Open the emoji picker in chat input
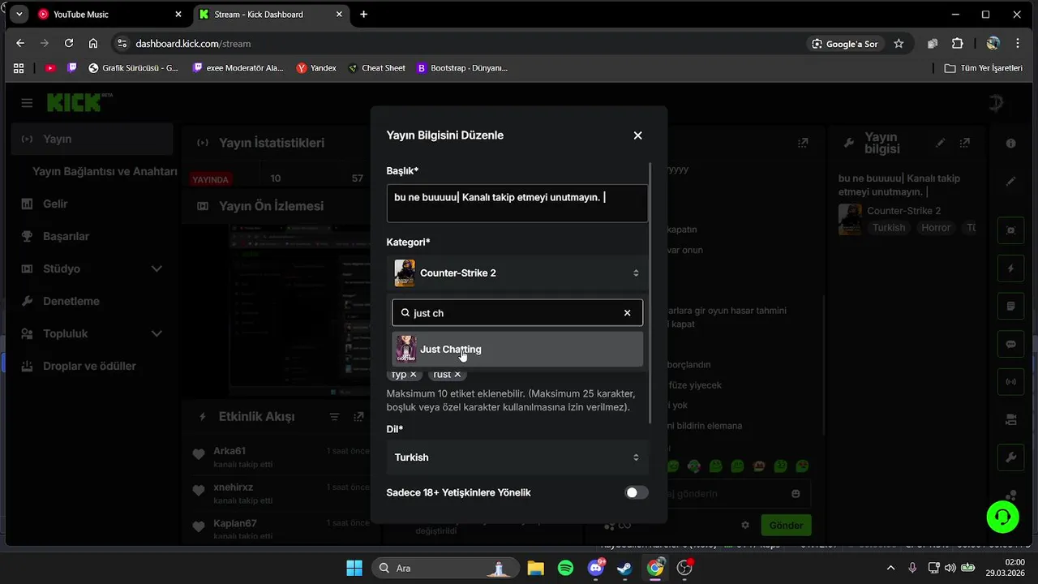The width and height of the screenshot is (1038, 584). (796, 493)
